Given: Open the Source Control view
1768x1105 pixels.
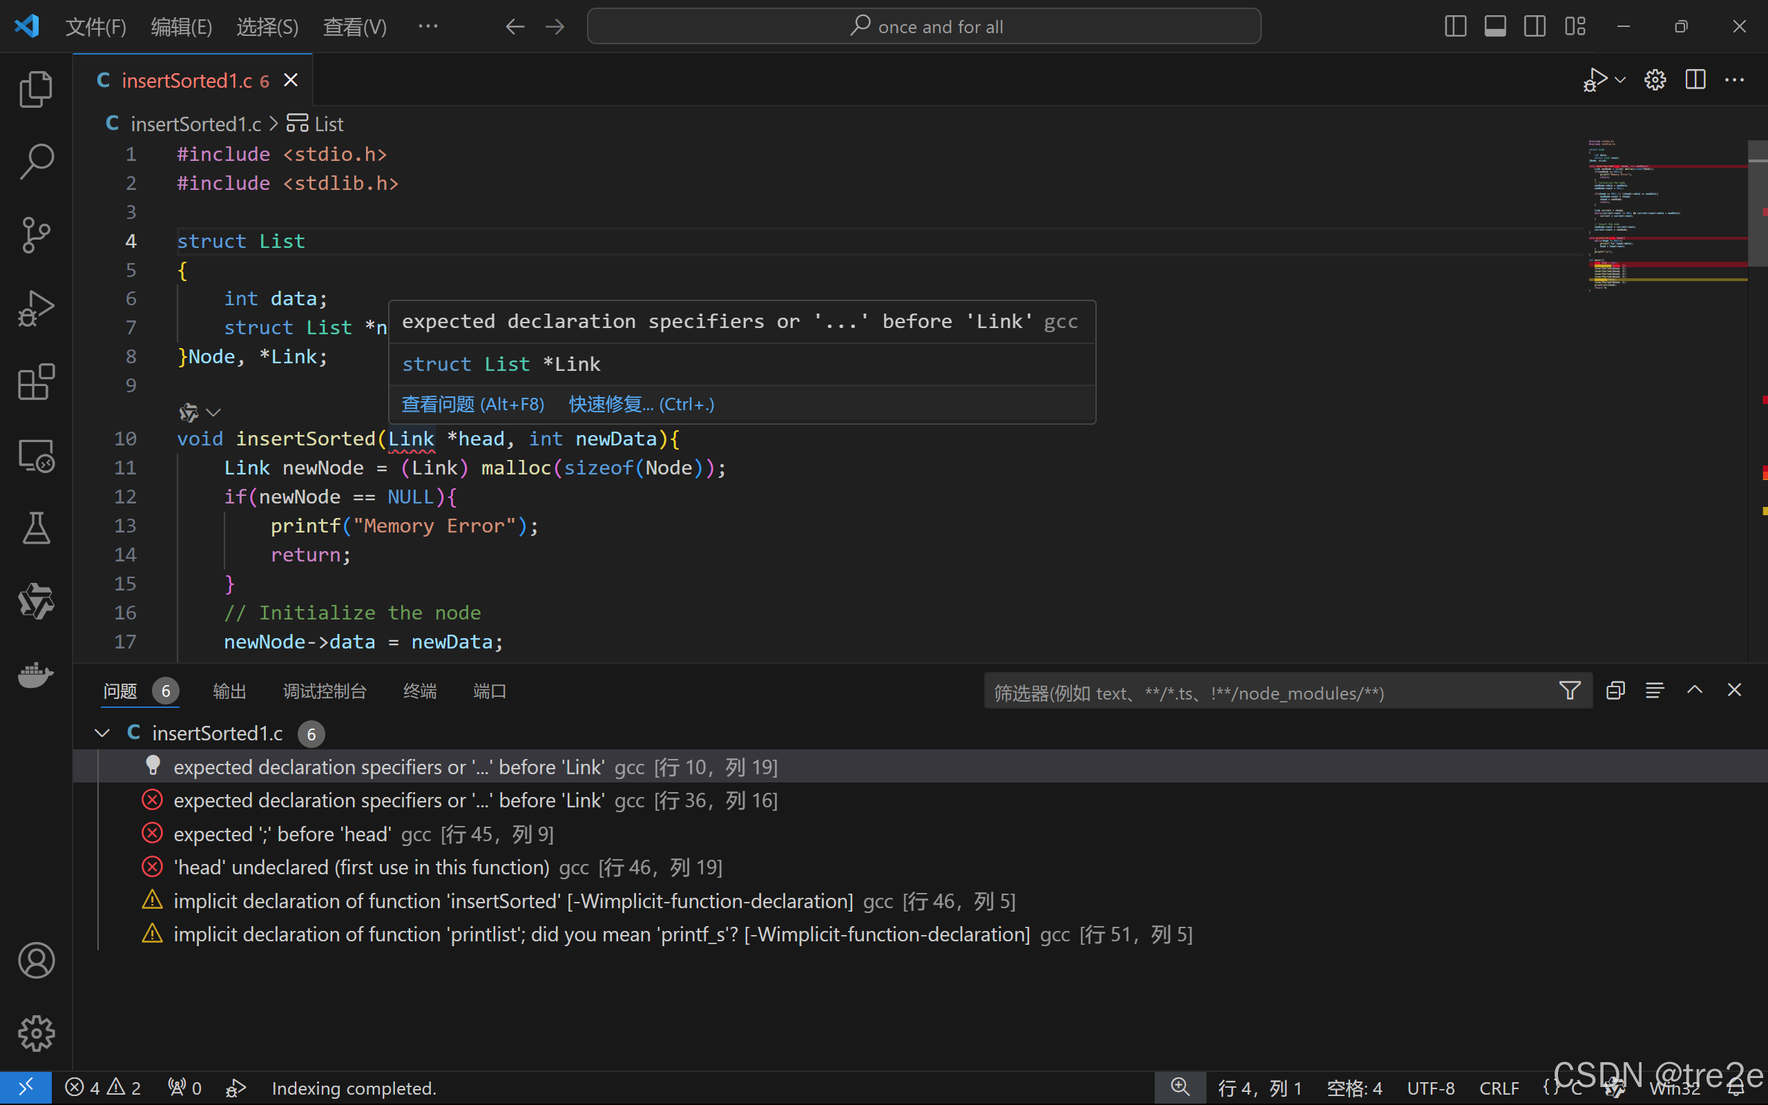Looking at the screenshot, I should [x=36, y=236].
